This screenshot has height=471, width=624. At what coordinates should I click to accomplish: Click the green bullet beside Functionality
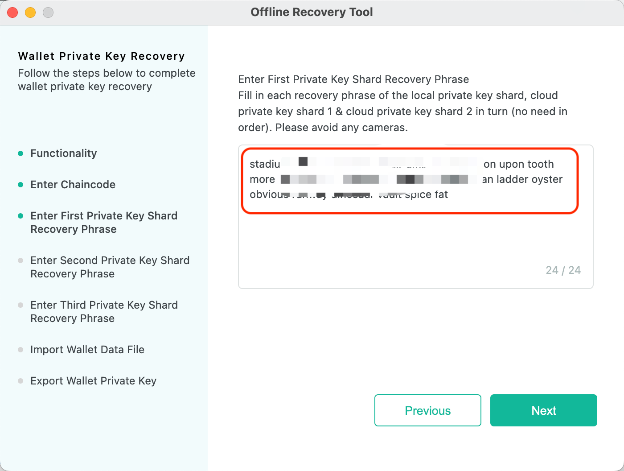click(21, 153)
